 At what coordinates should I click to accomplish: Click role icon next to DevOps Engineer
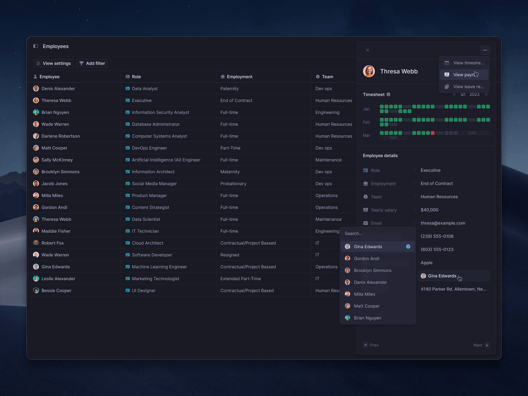tap(128, 148)
